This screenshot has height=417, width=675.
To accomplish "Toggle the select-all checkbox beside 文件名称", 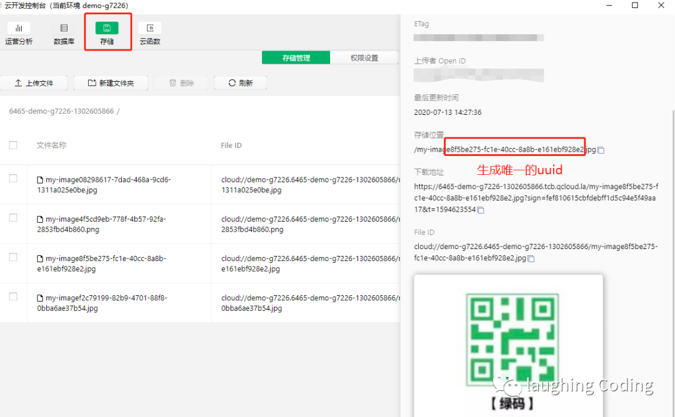I will (x=13, y=145).
